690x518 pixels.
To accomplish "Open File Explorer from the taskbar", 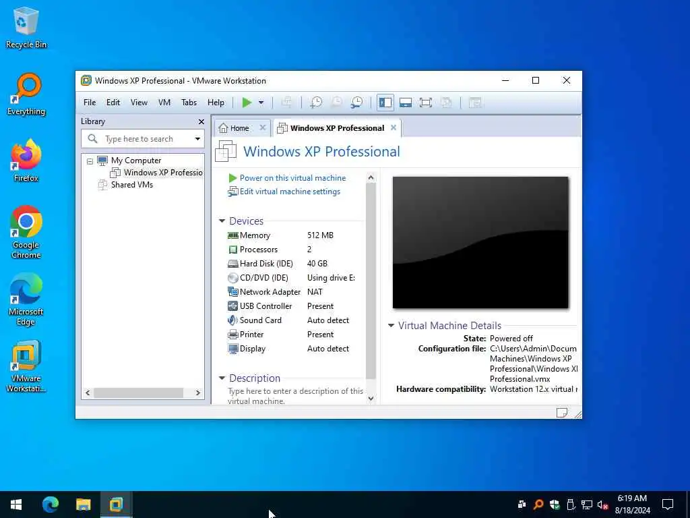I will [83, 505].
